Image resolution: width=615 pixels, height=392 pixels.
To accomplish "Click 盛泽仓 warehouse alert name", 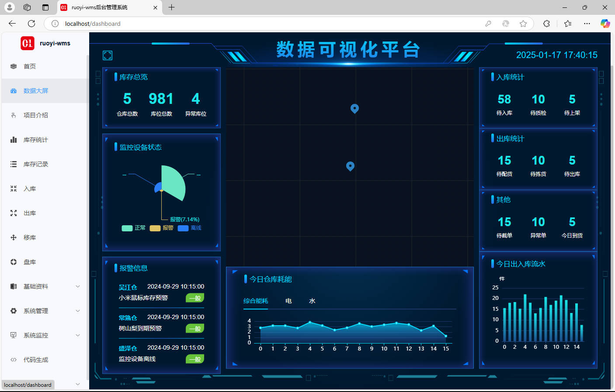I will pyautogui.click(x=128, y=348).
